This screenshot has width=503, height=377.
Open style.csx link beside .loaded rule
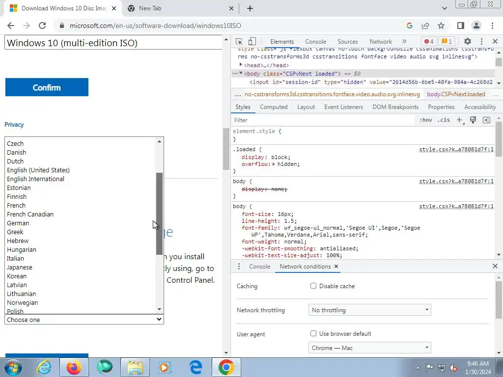click(x=456, y=149)
